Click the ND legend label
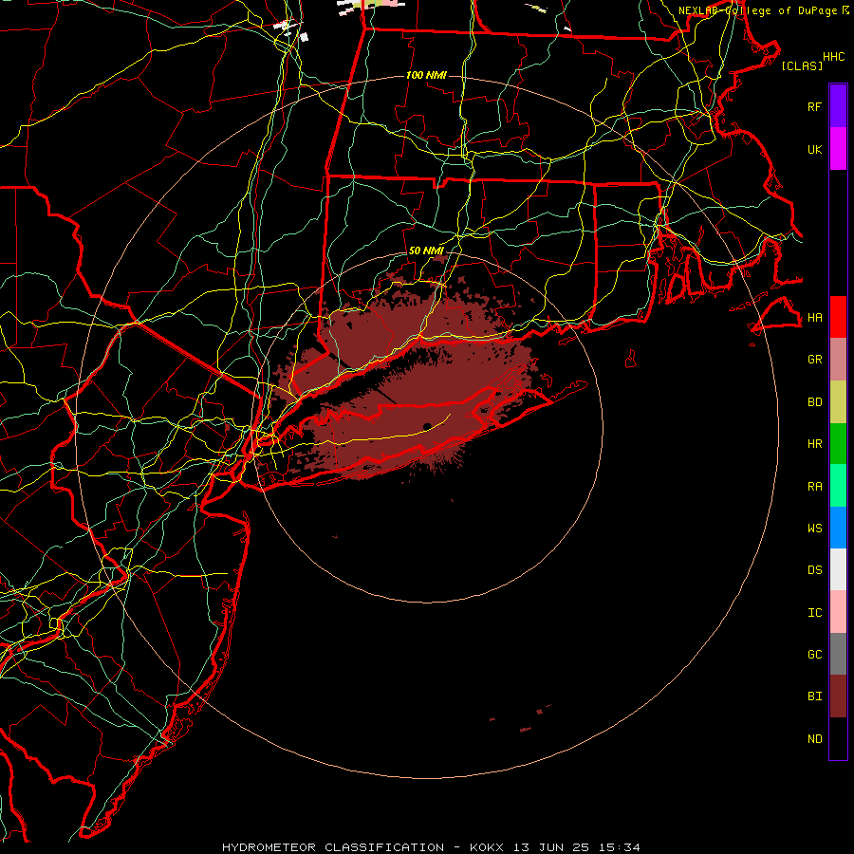This screenshot has height=854, width=854. pos(815,739)
